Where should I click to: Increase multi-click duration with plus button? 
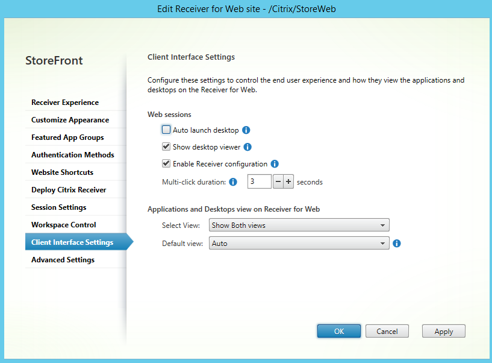pyautogui.click(x=288, y=181)
